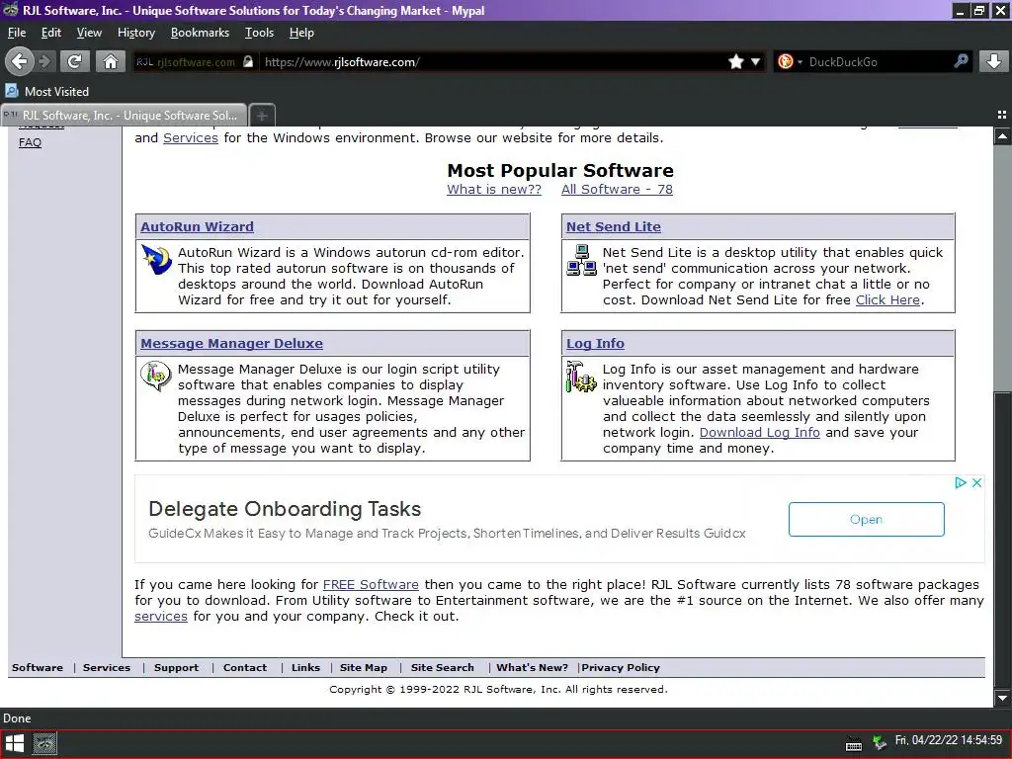Click the on-screen keyboard tray icon
Image resolution: width=1012 pixels, height=759 pixels.
pos(854,745)
